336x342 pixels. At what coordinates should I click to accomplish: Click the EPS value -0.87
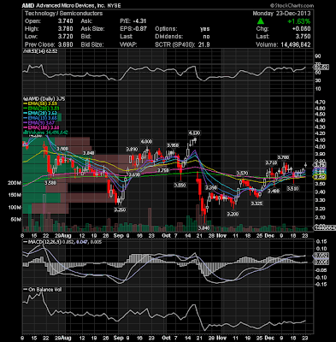[139, 29]
